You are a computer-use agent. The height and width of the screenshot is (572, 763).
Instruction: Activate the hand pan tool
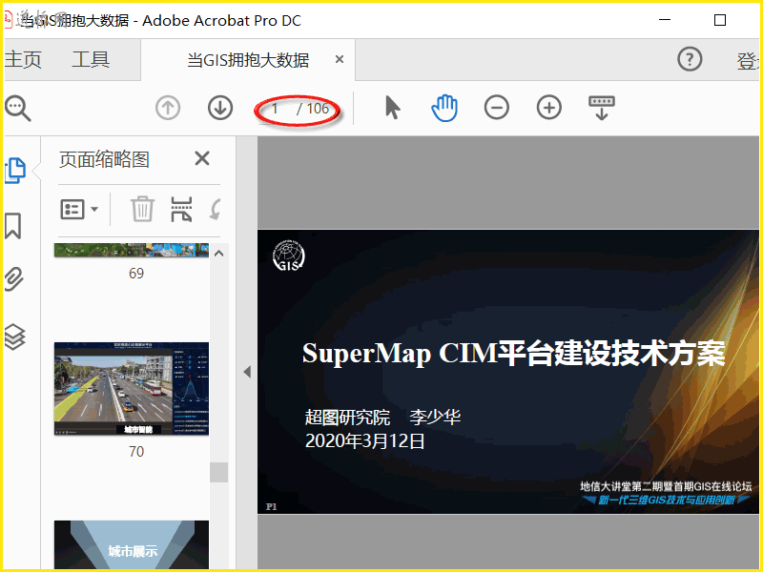(444, 108)
